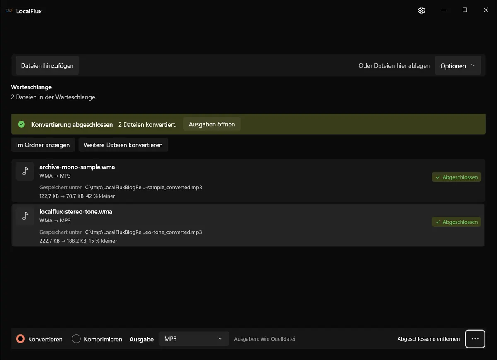Click the Dateien hinzufügen button
Viewport: 497px width, 360px height.
pyautogui.click(x=47, y=65)
